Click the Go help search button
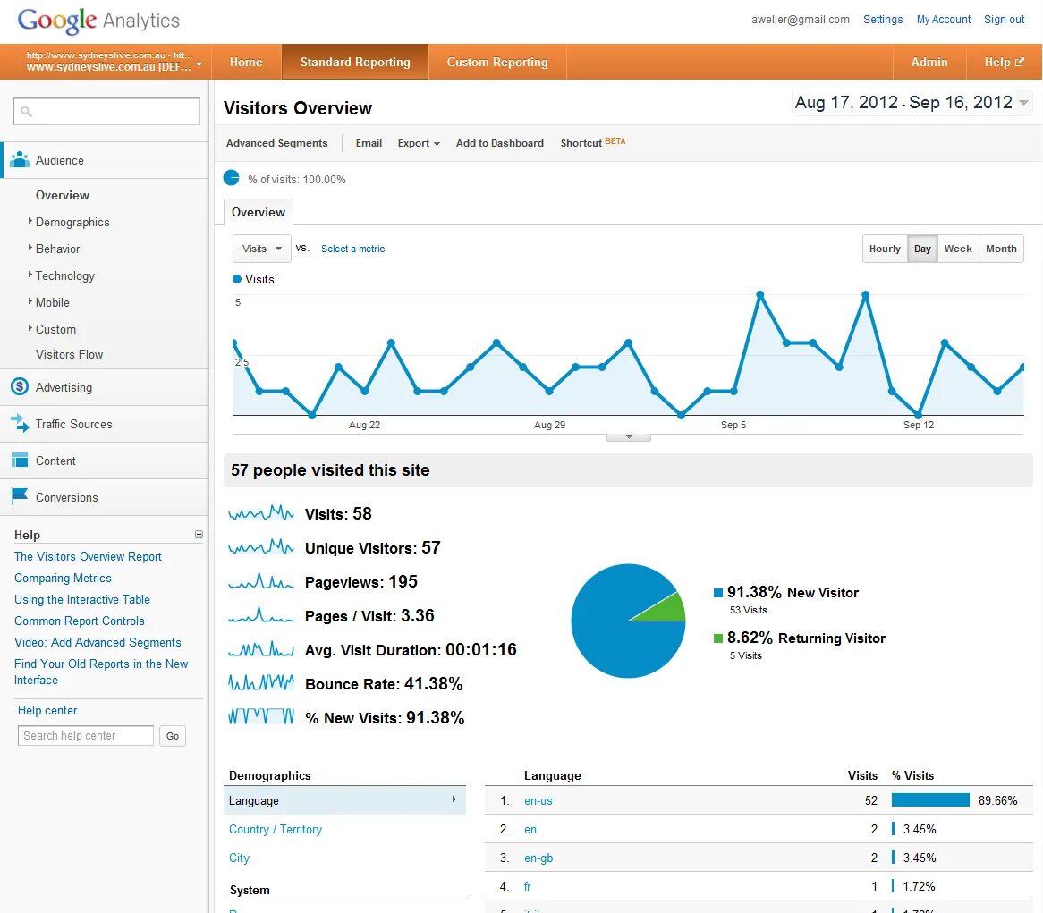1043x913 pixels. point(173,735)
